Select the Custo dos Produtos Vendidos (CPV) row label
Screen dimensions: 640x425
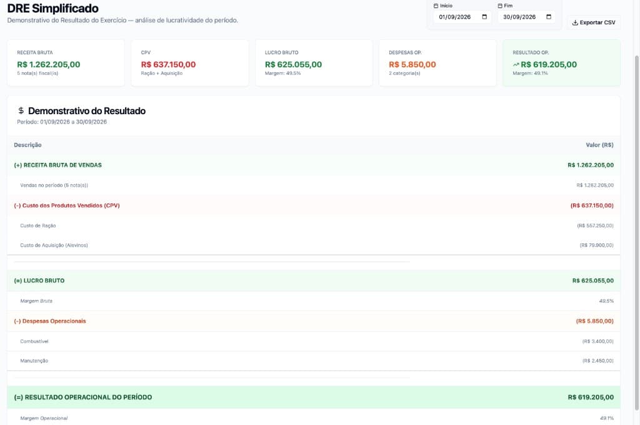click(67, 205)
